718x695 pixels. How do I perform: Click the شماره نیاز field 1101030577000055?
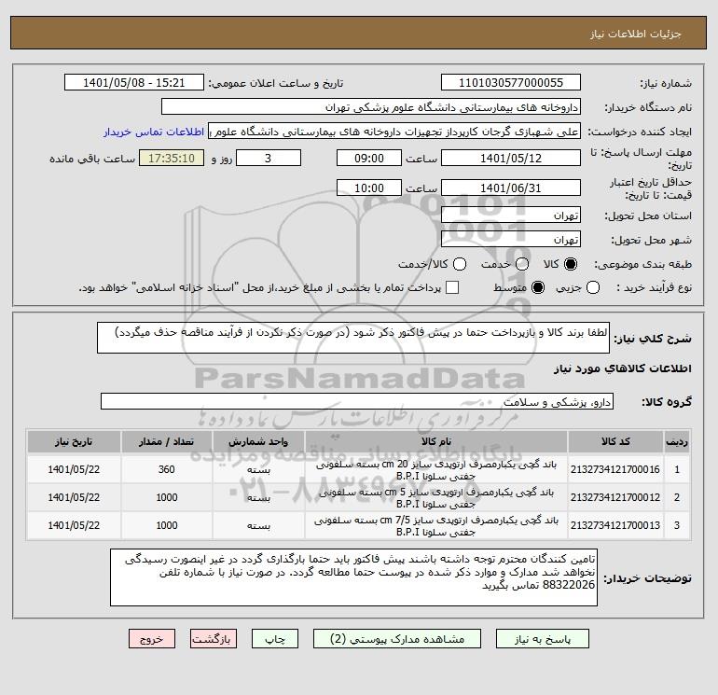point(511,82)
